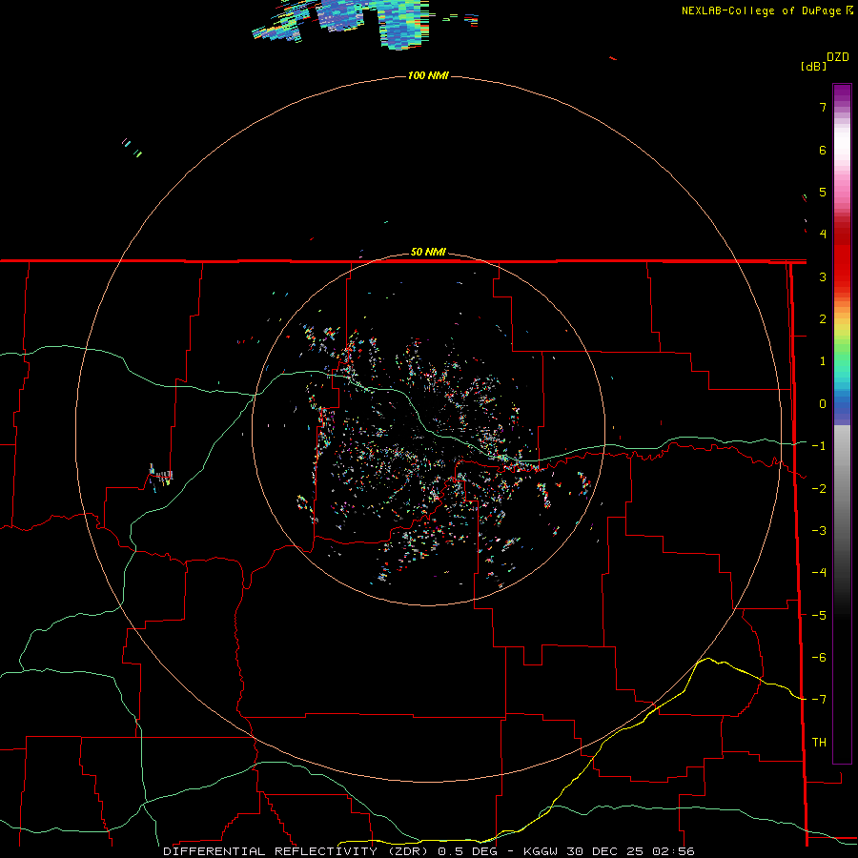Click the -7 dB tick label
This screenshot has height=858, width=858.
point(819,700)
